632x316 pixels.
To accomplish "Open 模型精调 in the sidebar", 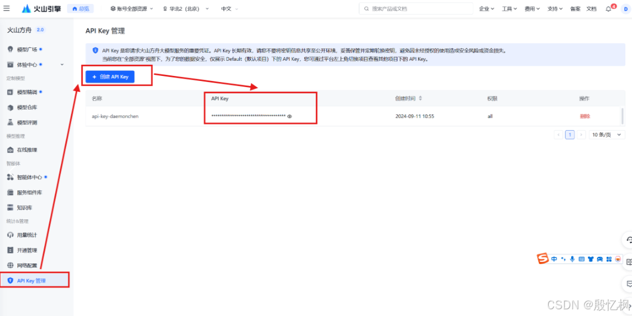I will click(27, 92).
